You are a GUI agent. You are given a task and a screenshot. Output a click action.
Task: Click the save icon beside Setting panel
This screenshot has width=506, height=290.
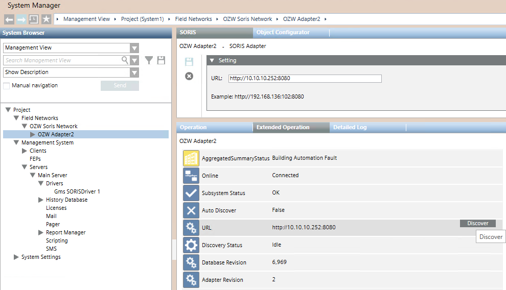pyautogui.click(x=189, y=62)
